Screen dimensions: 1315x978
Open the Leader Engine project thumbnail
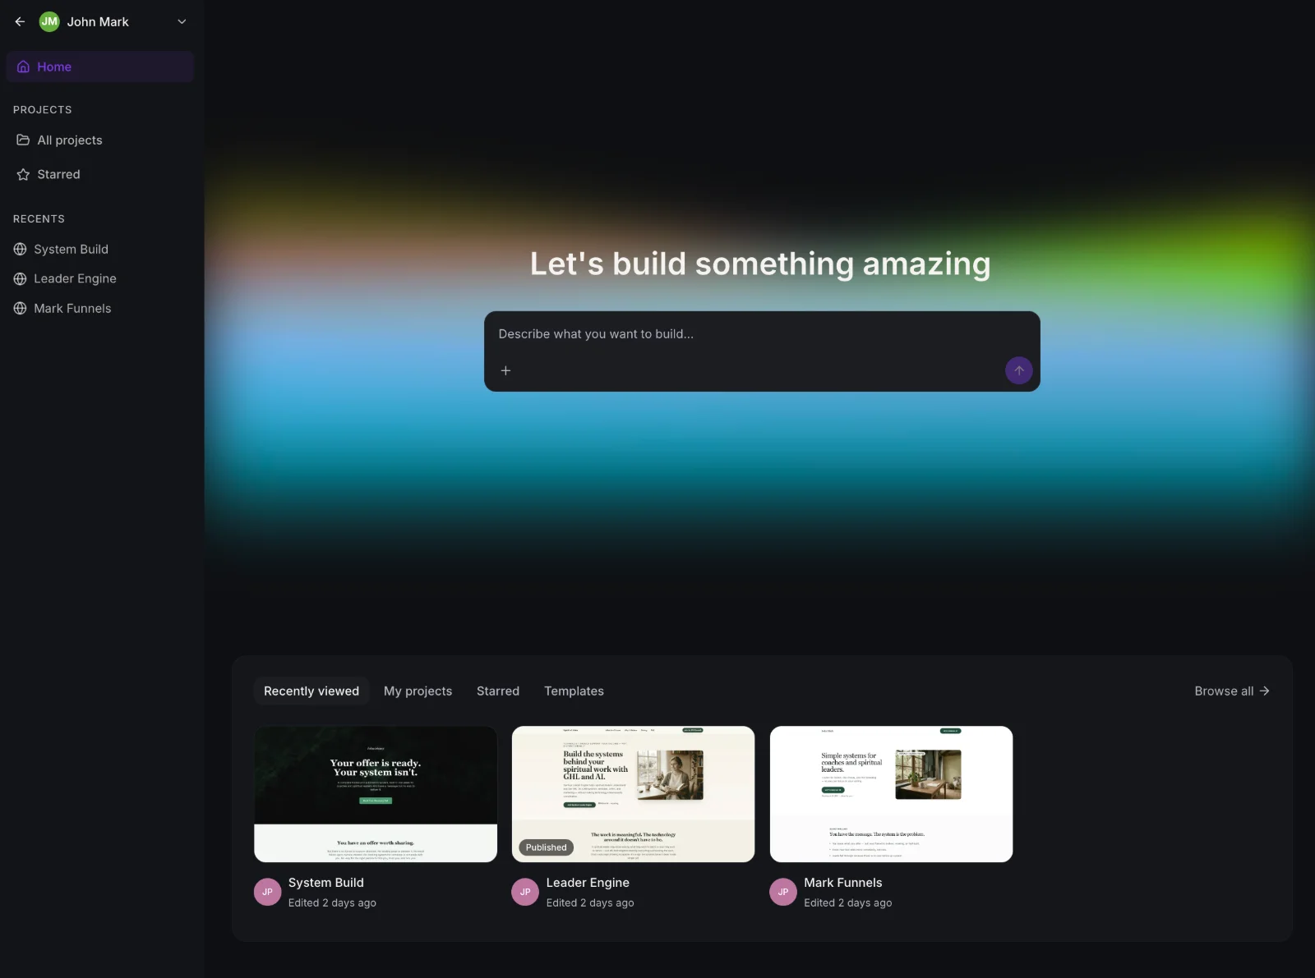click(633, 794)
